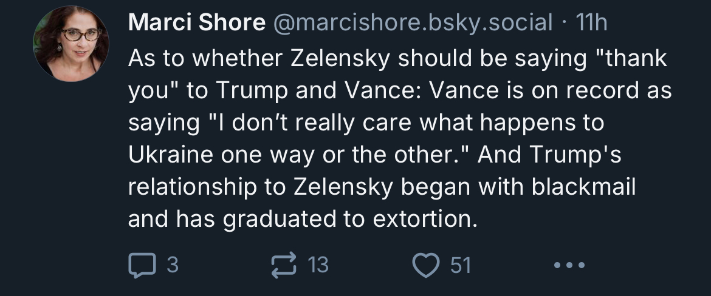Click the word "relationship" in the post text
Viewport: 711px width, 296px height.
[x=193, y=187]
